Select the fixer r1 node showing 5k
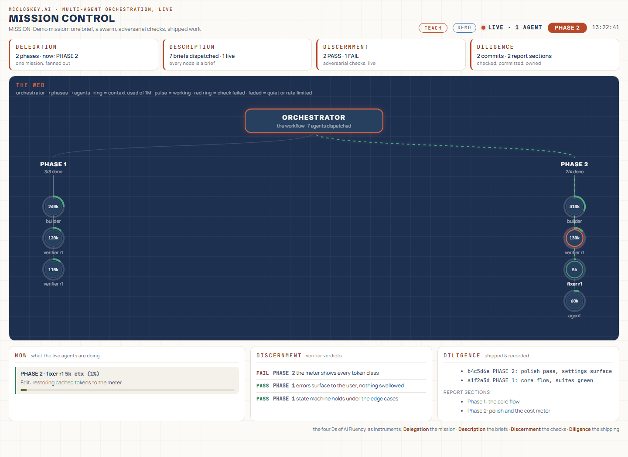This screenshot has width=628, height=457. pyautogui.click(x=574, y=270)
